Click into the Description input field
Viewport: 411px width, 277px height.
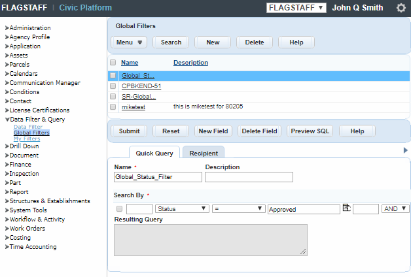tap(249, 177)
